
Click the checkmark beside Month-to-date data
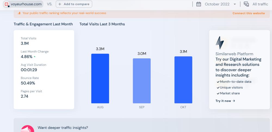click(x=218, y=82)
